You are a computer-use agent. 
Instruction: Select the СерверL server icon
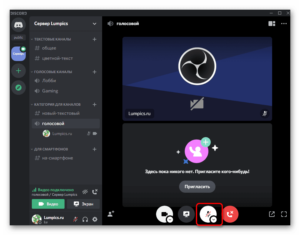[x=18, y=54]
